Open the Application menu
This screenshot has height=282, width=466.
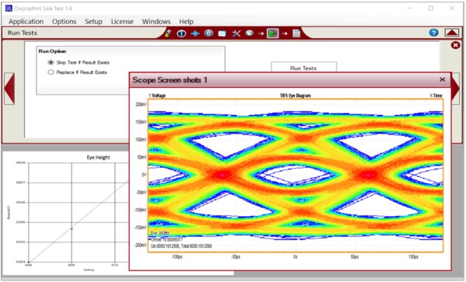click(x=26, y=22)
